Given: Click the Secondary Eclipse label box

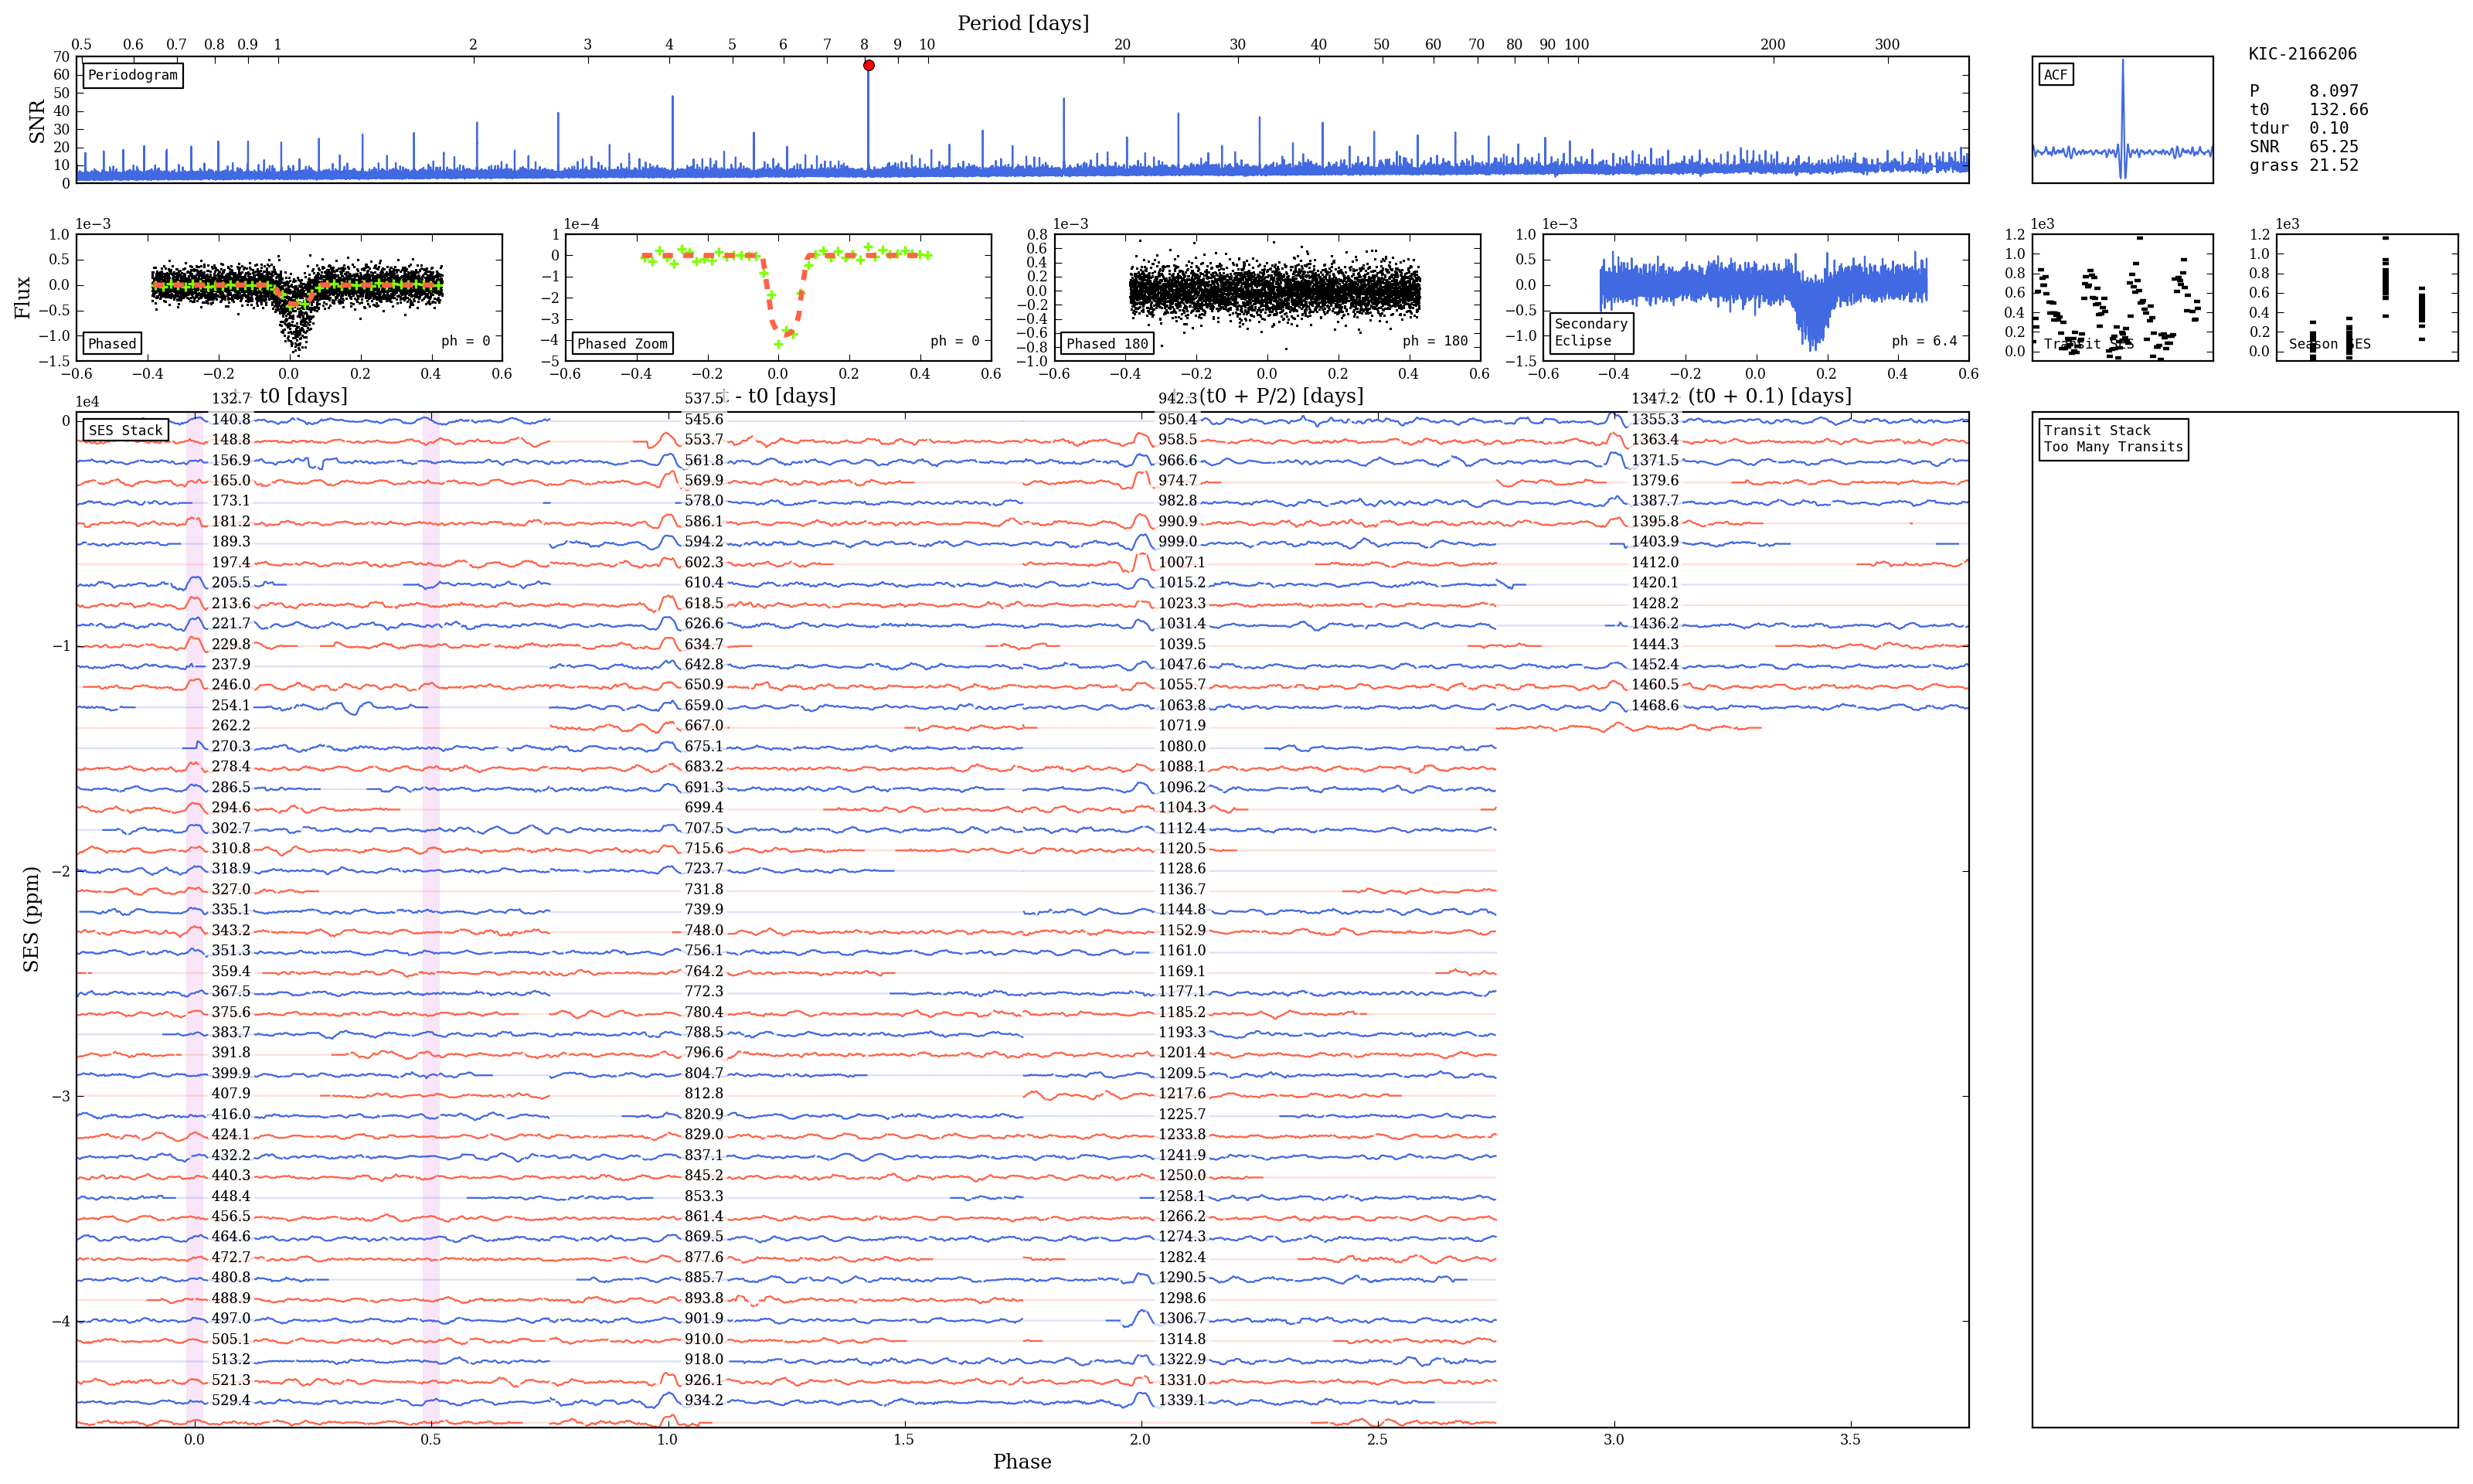Looking at the screenshot, I should tap(1590, 332).
